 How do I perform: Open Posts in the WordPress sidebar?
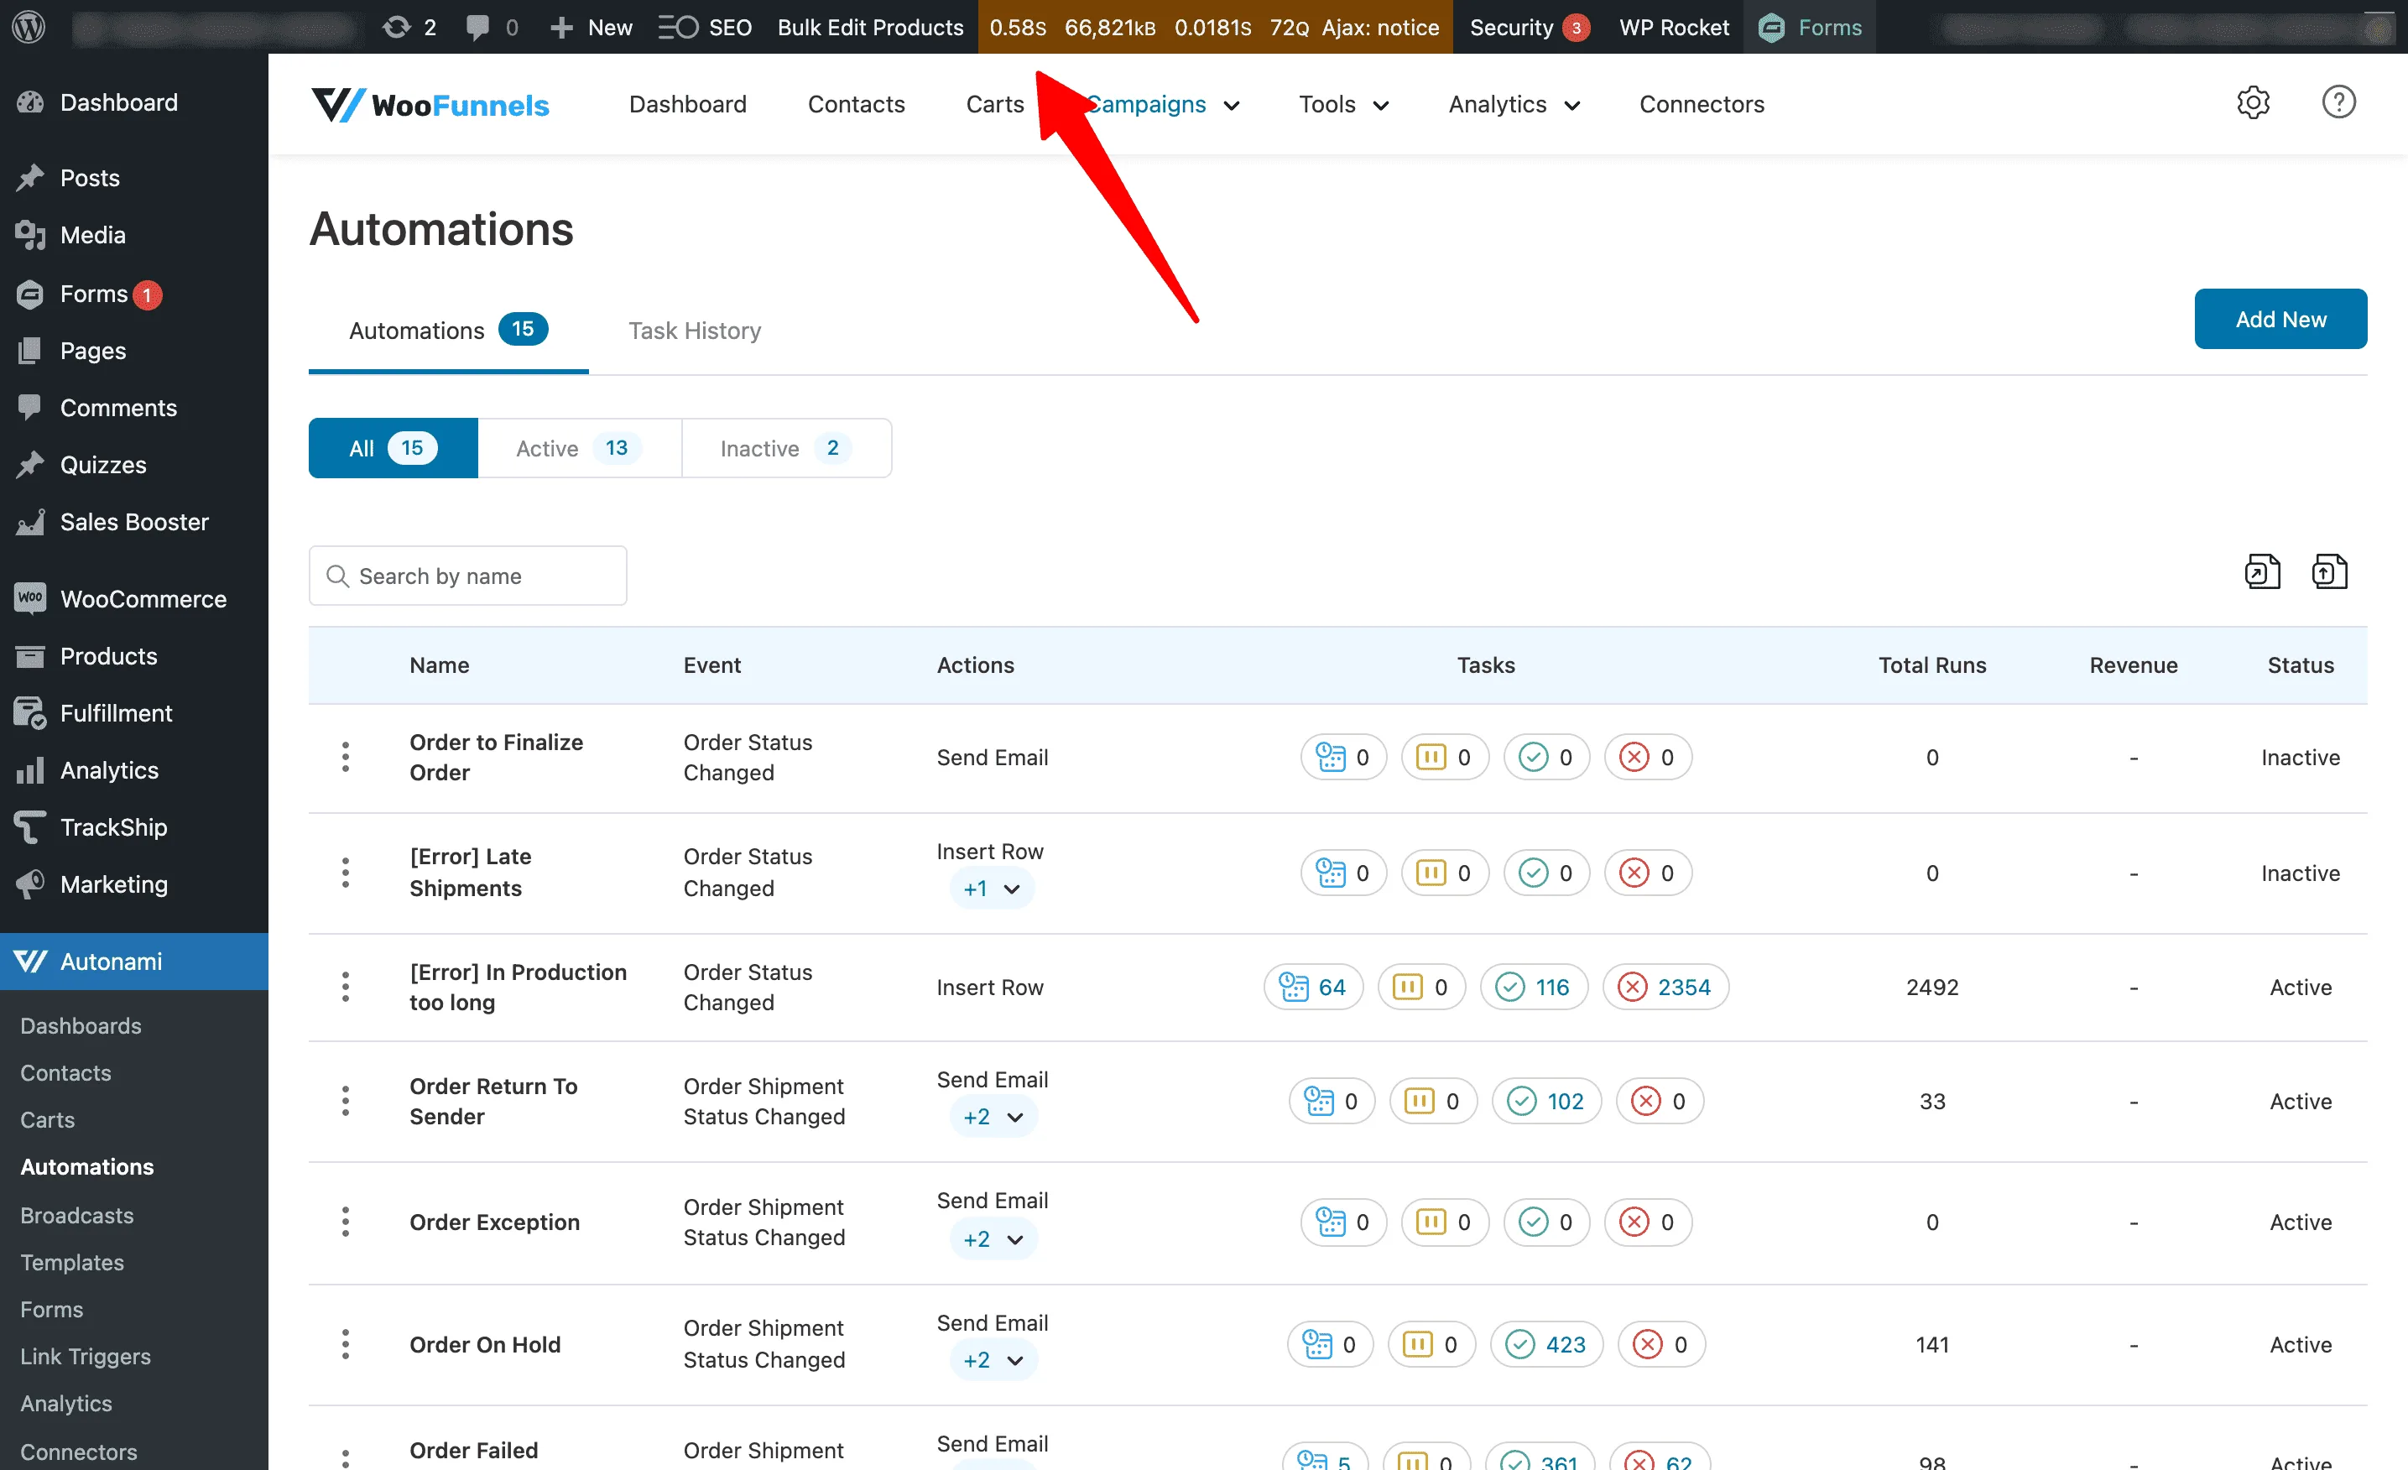pos(90,178)
